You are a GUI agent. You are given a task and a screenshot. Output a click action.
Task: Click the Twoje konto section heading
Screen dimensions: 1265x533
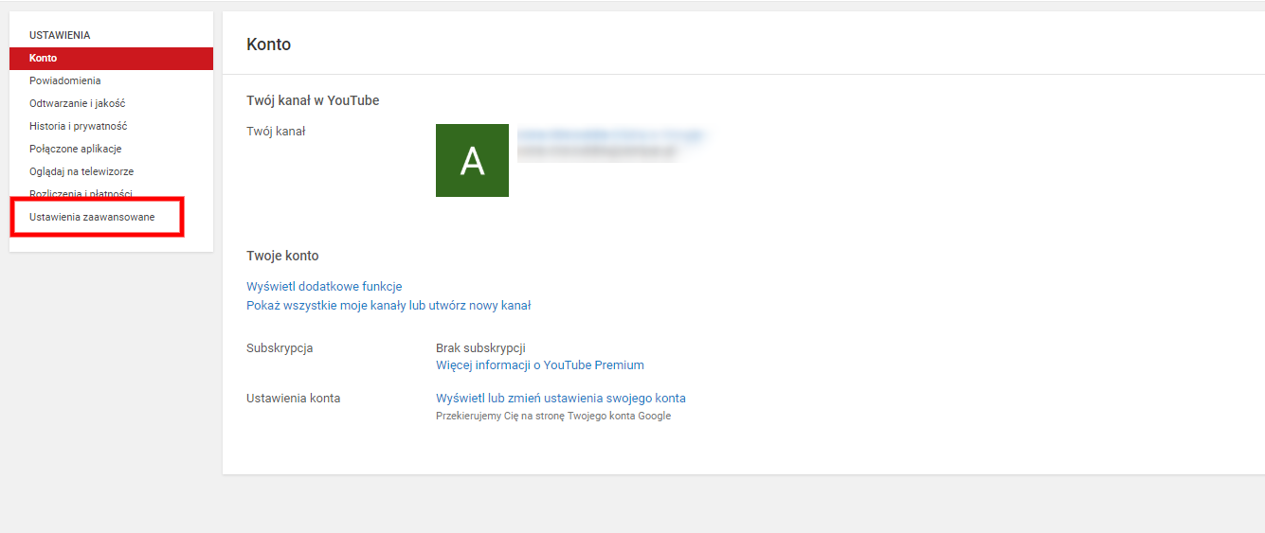click(x=282, y=256)
